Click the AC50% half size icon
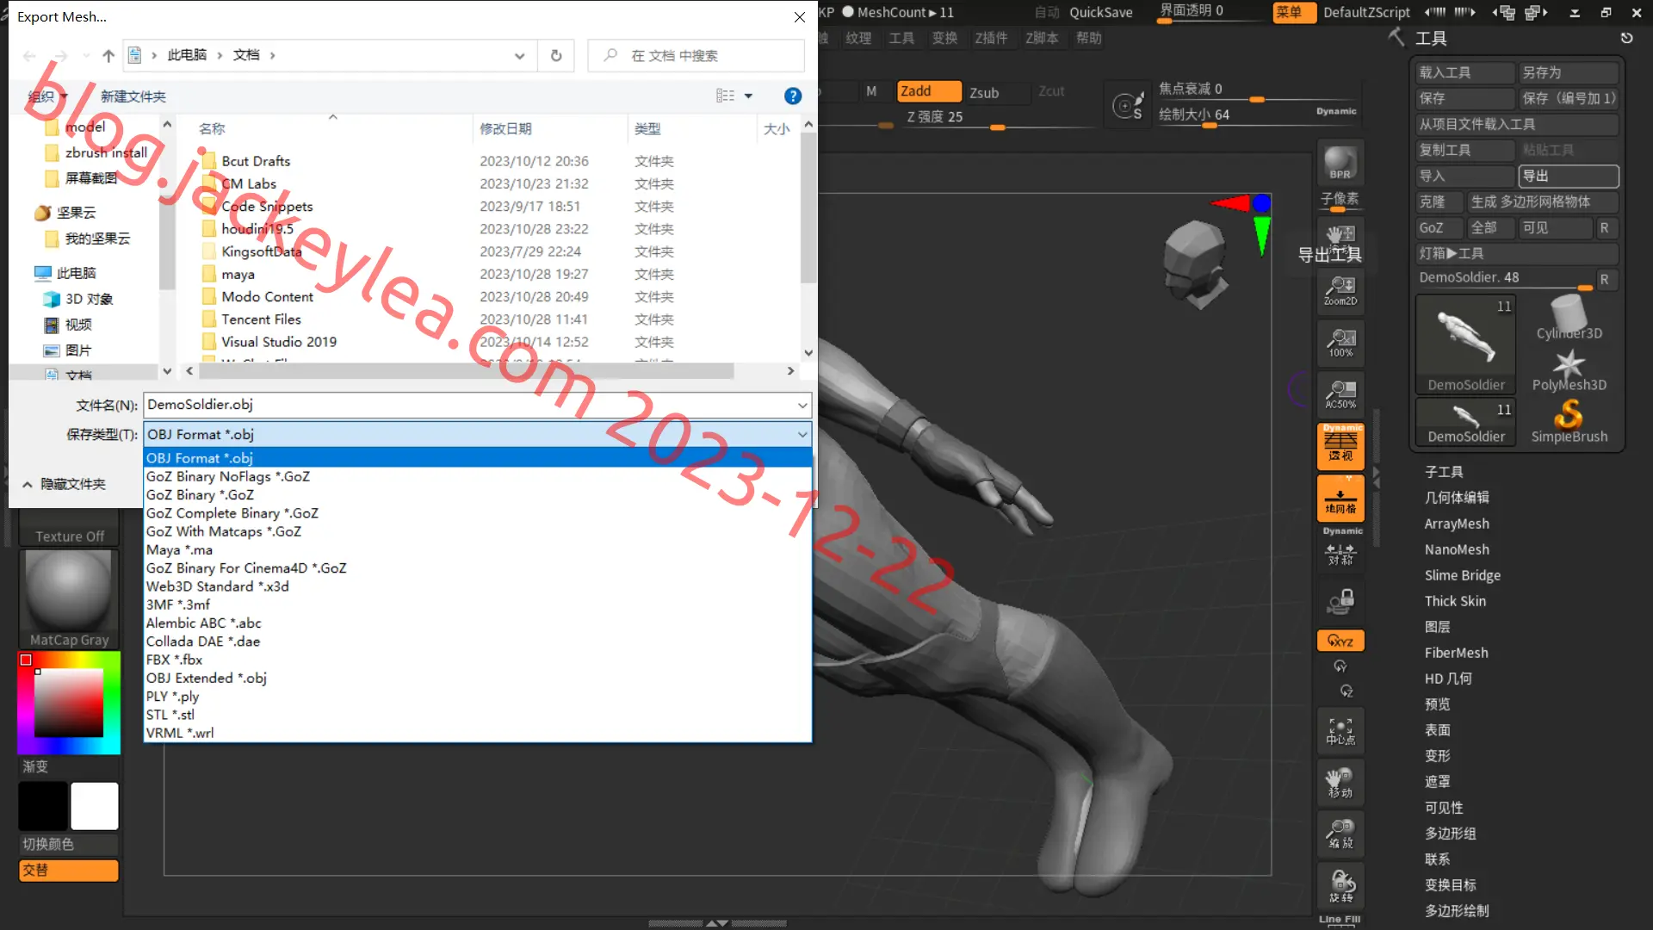This screenshot has width=1653, height=930. [x=1340, y=394]
